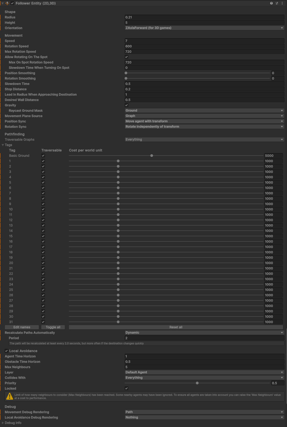The height and width of the screenshot is (427, 287).
Task: Click the Follower Entity script icon
Action: [7, 3]
